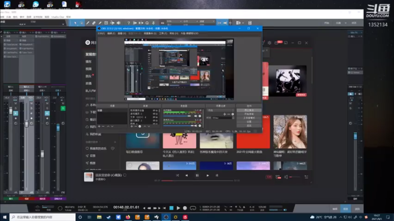This screenshot has height=221, width=394.
Task: Open OBS Tools menu
Action: [163, 33]
